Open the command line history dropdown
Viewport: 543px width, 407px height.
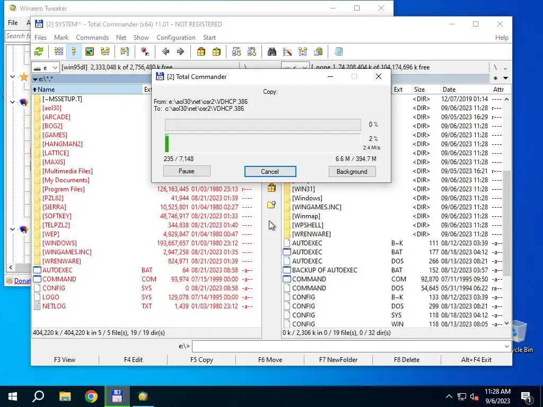[x=506, y=346]
